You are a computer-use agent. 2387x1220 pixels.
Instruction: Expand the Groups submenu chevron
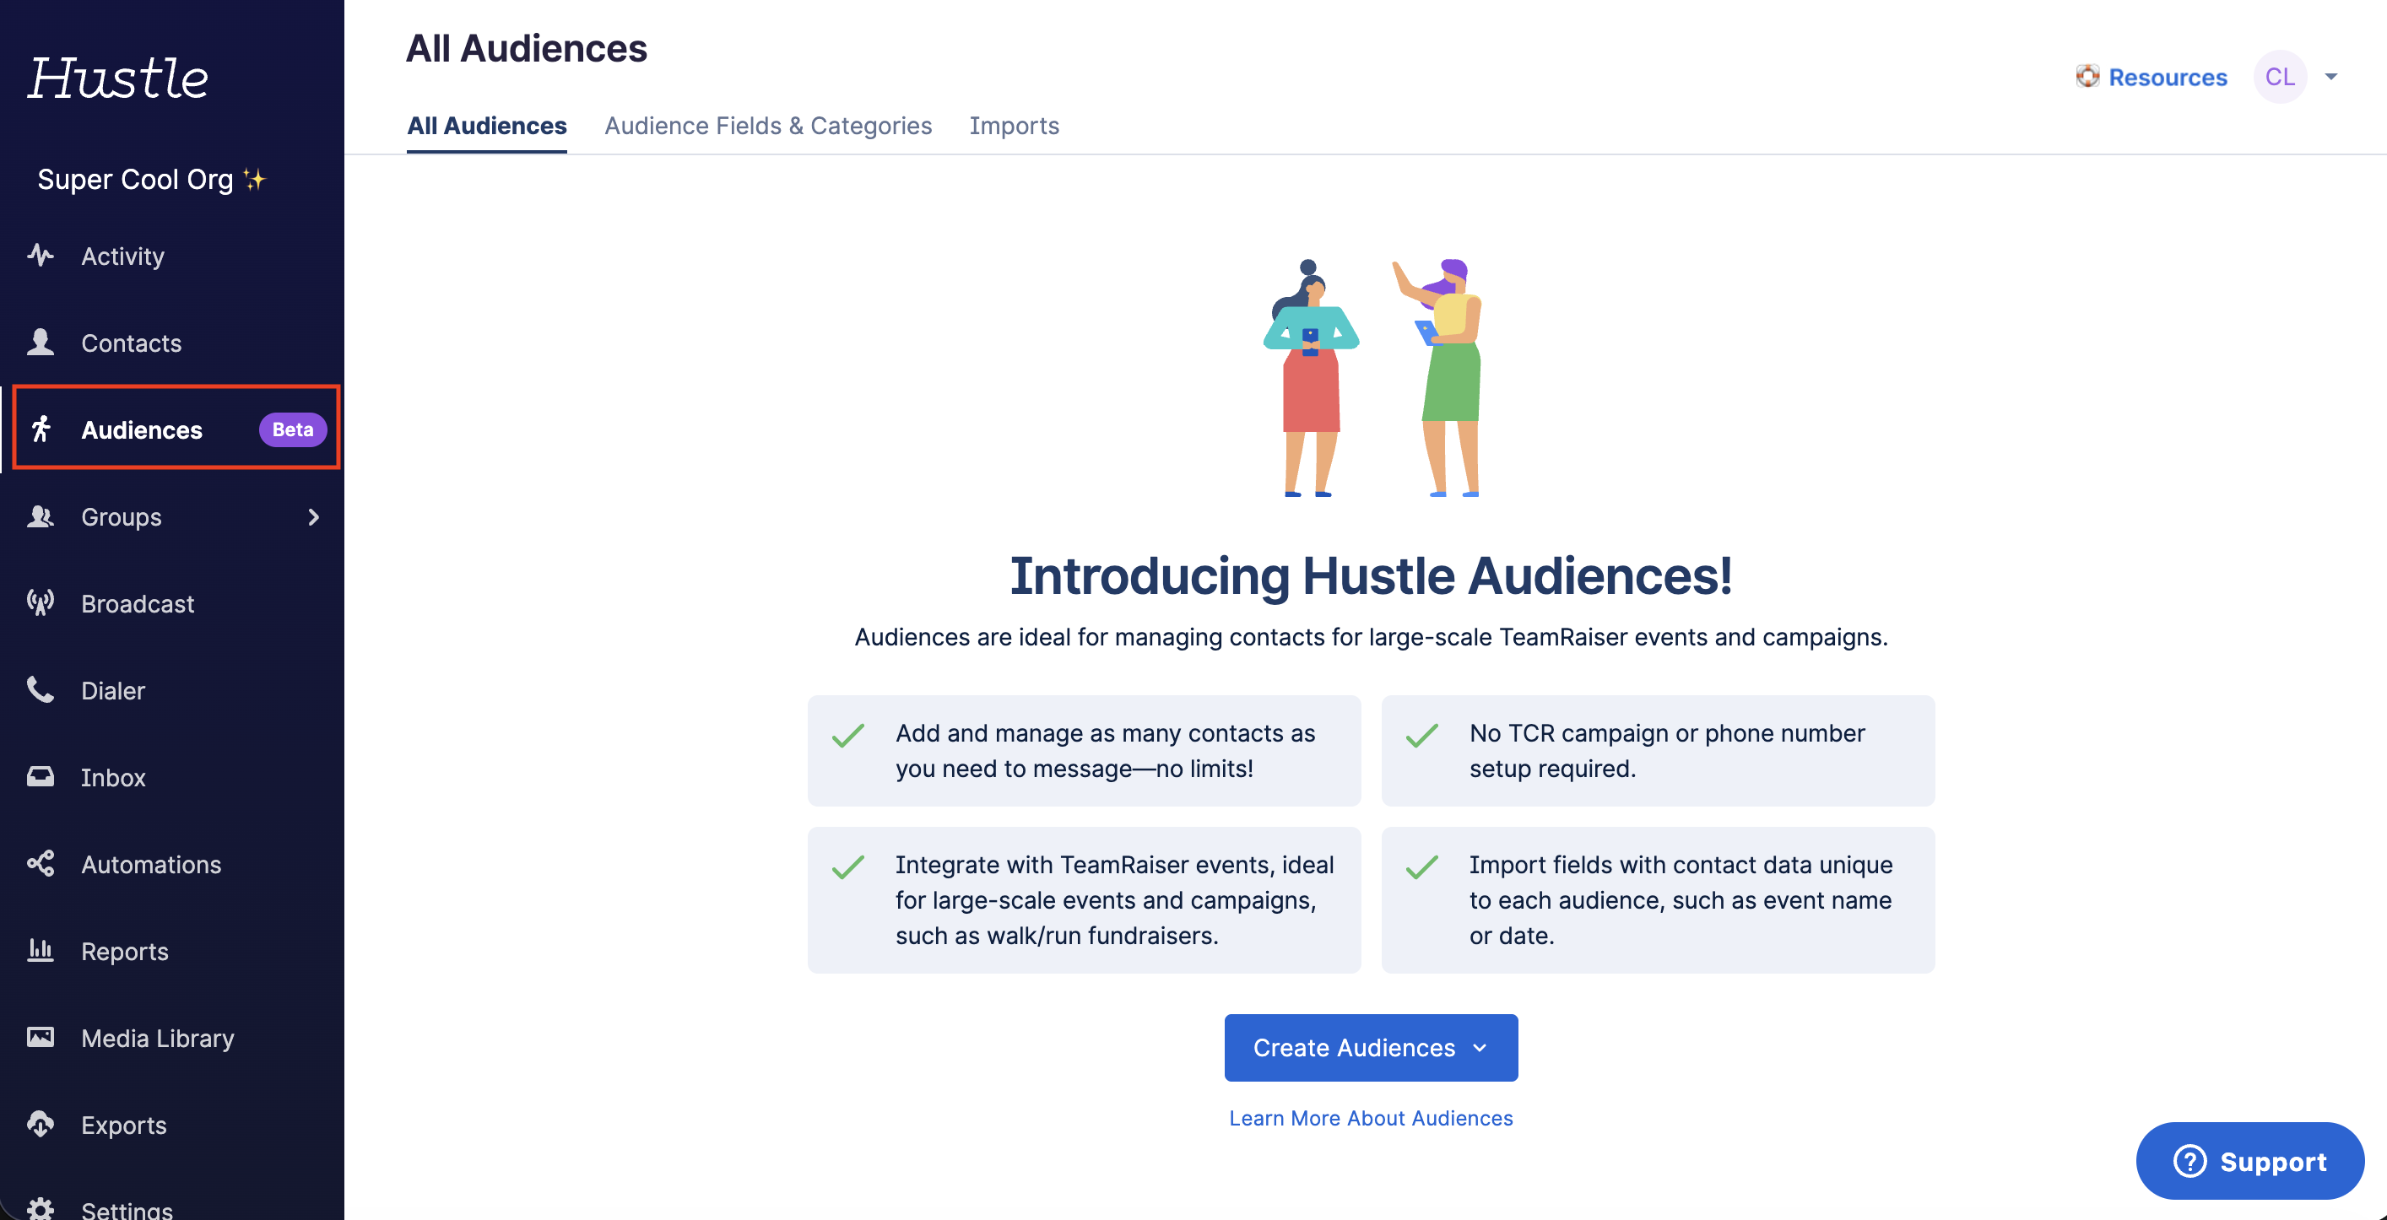(x=313, y=517)
